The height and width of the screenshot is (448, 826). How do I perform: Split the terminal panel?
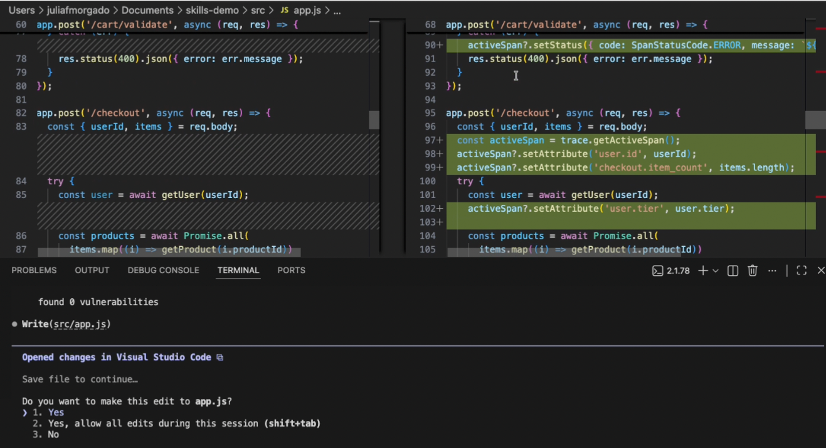(x=732, y=271)
